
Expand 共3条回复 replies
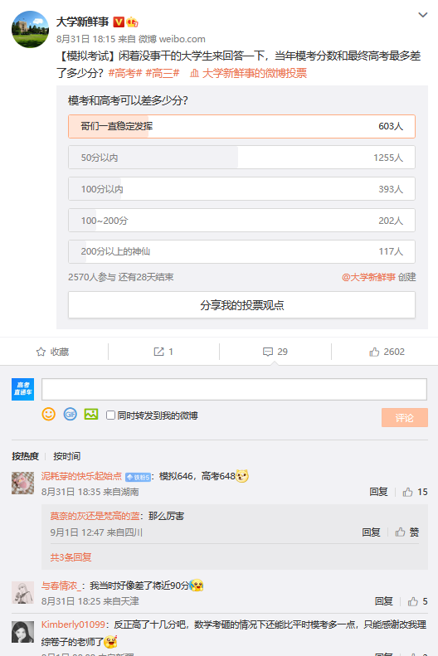[x=71, y=557]
